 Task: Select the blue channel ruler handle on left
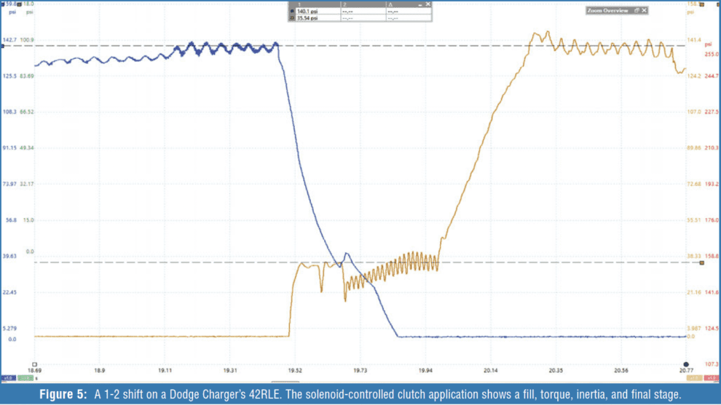[3, 46]
